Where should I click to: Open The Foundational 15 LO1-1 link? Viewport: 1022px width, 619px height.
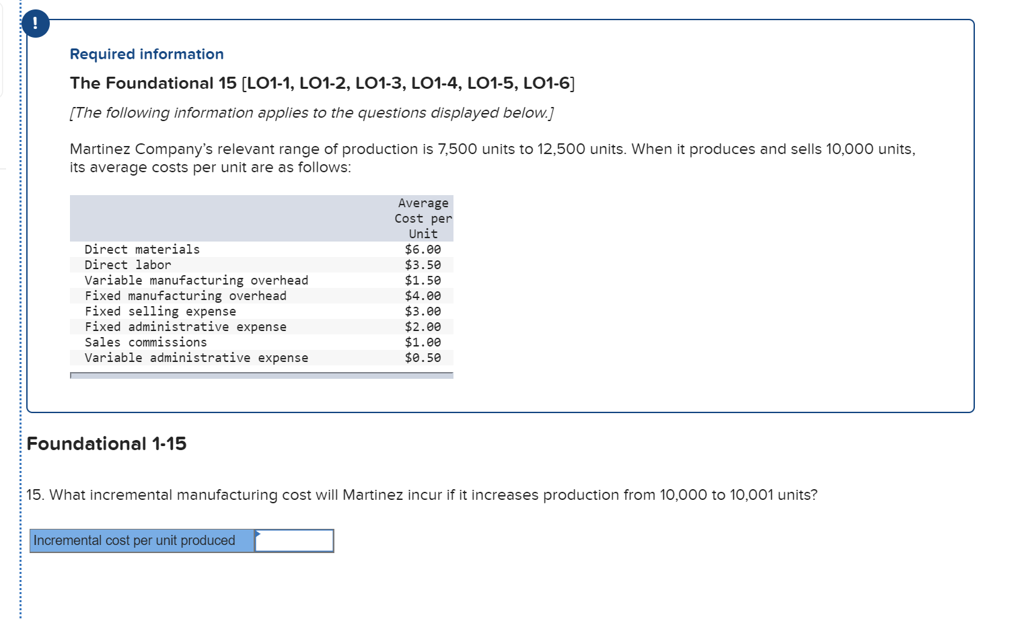pyautogui.click(x=322, y=83)
